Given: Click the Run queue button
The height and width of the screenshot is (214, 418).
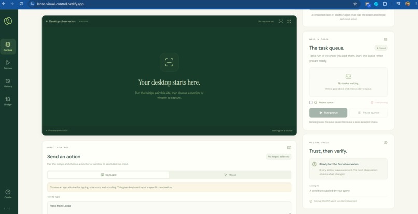Looking at the screenshot, I should pyautogui.click(x=328, y=113).
